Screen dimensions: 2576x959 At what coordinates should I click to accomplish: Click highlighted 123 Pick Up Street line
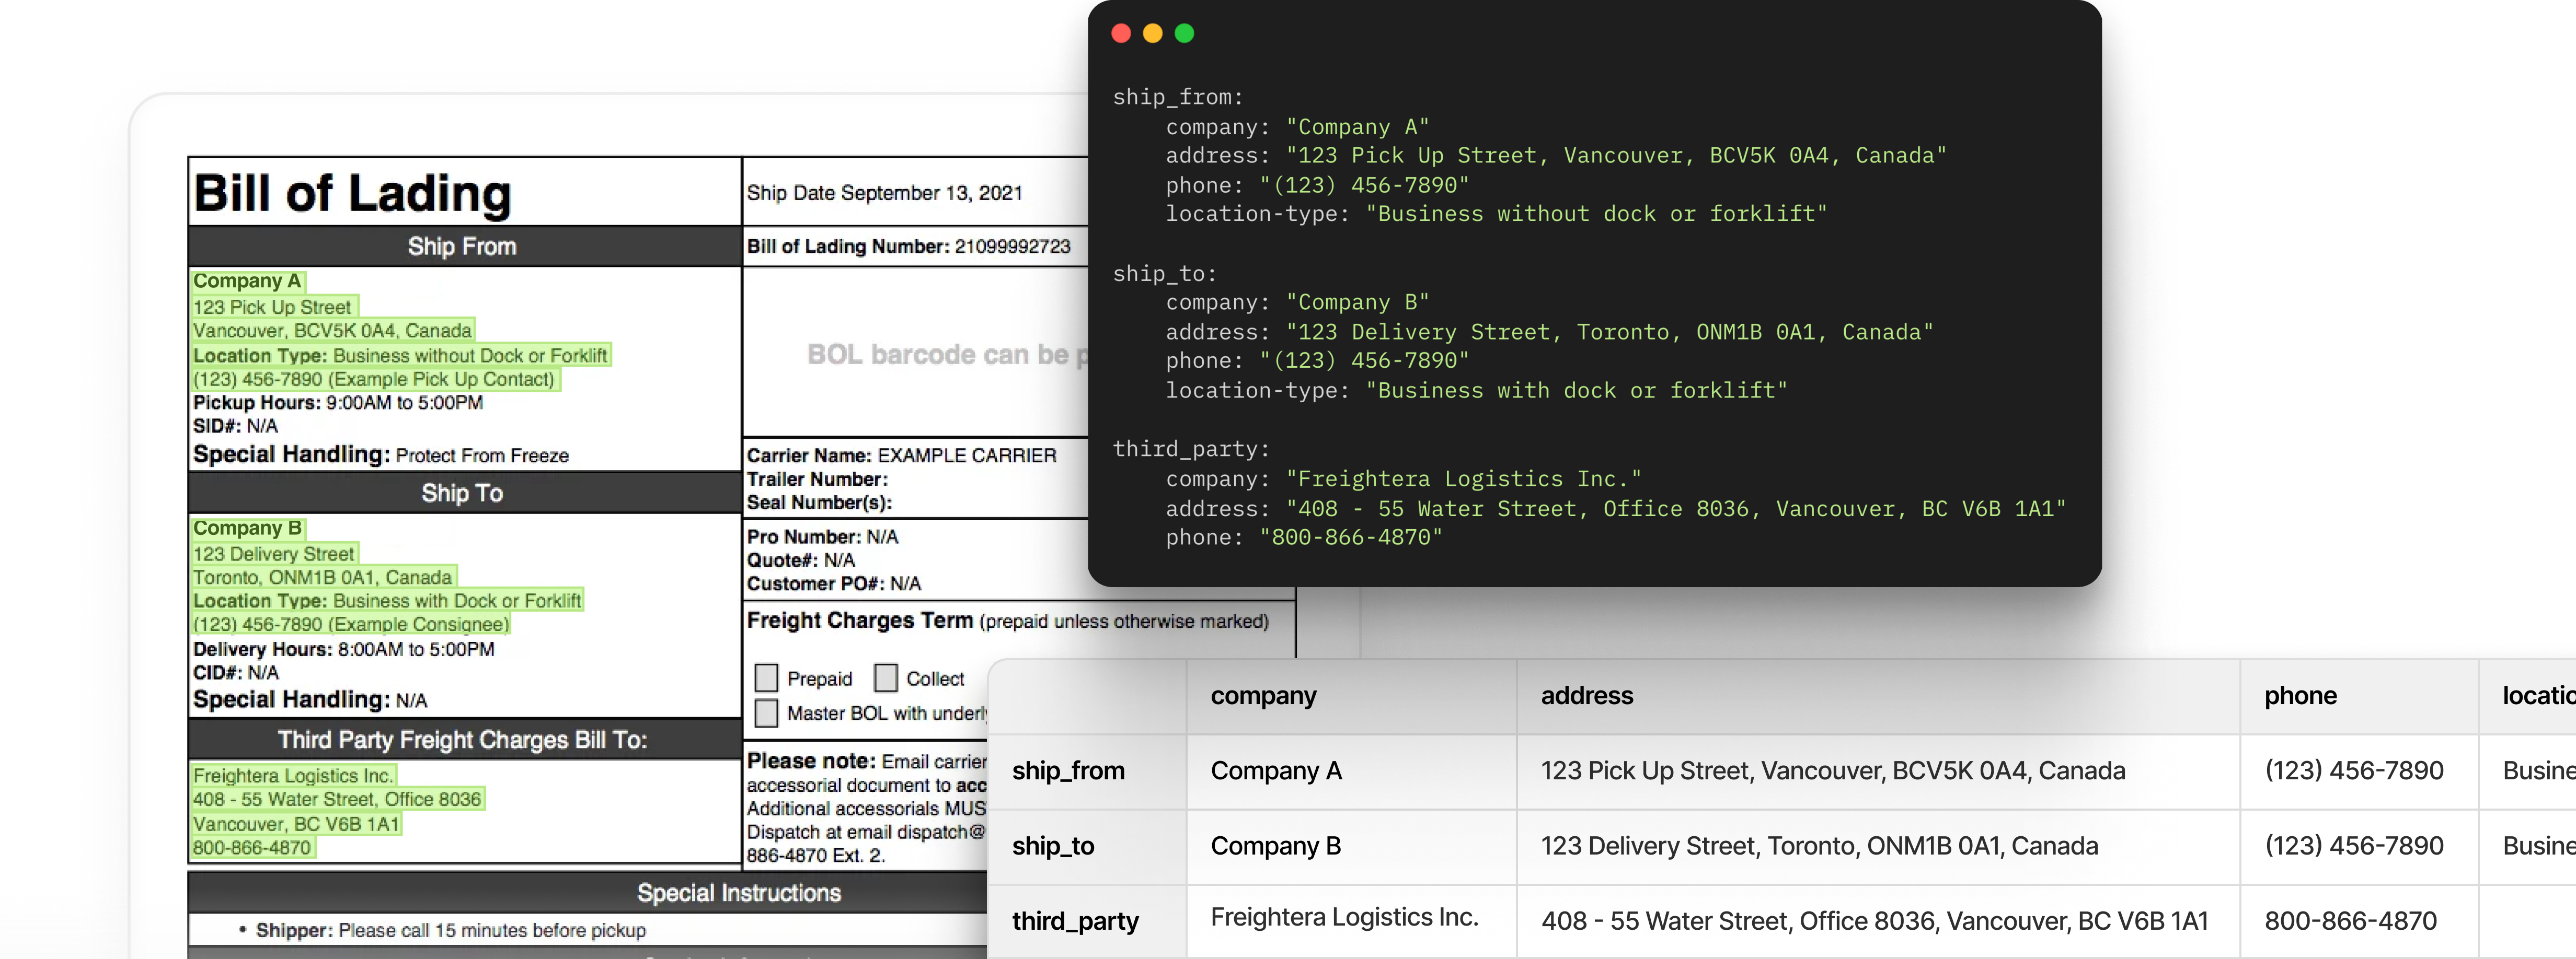tap(272, 307)
